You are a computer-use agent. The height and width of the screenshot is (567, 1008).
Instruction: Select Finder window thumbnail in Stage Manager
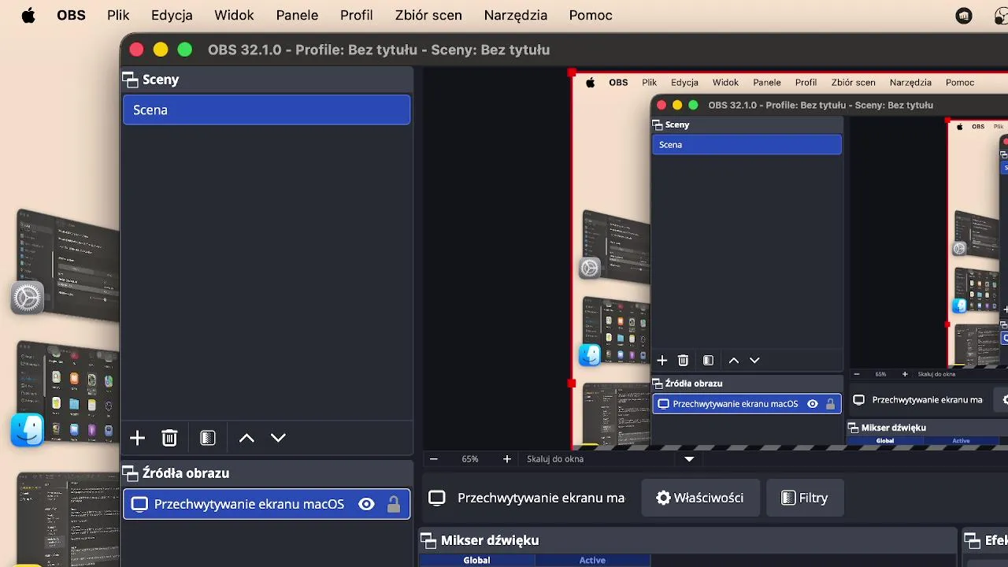(x=69, y=394)
